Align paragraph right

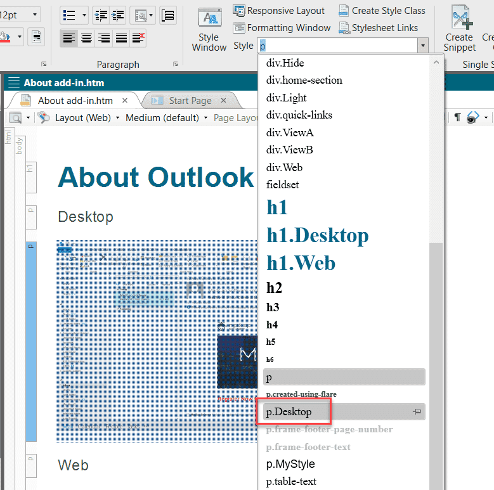coord(104,38)
